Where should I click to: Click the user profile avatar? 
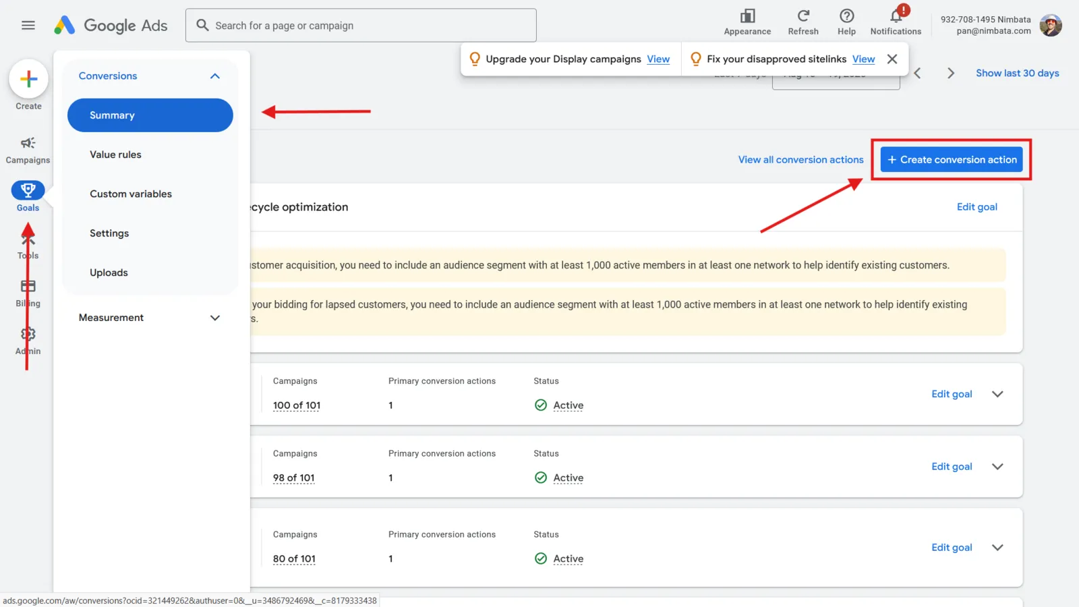1050,25
